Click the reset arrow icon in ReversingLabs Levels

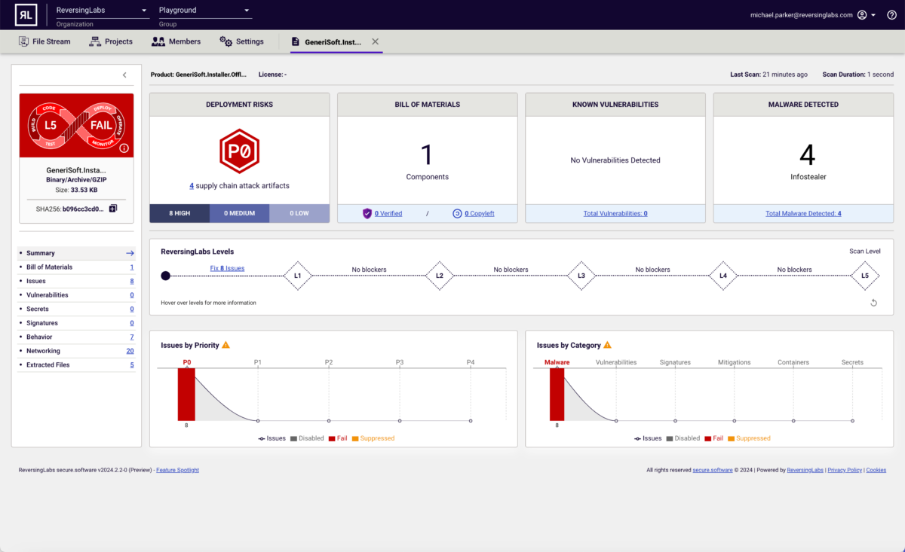coord(873,303)
